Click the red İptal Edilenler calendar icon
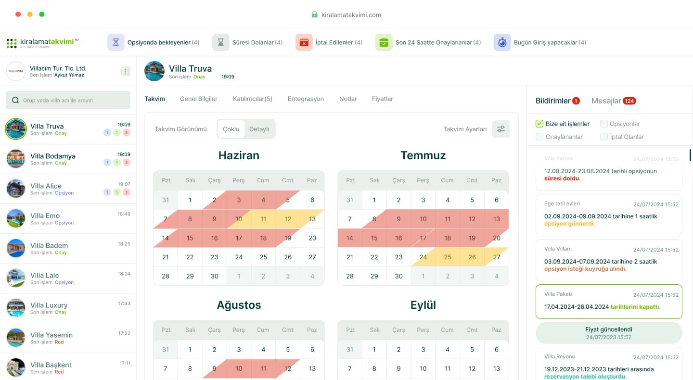 pos(304,42)
